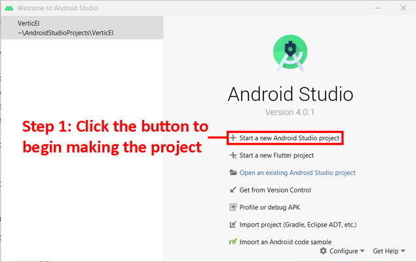The width and height of the screenshot is (416, 262).
Task: Click the Android code sample import icon
Action: pos(233,242)
